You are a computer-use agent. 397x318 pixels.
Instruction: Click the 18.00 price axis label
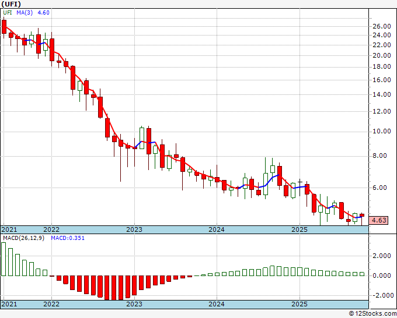[382, 66]
